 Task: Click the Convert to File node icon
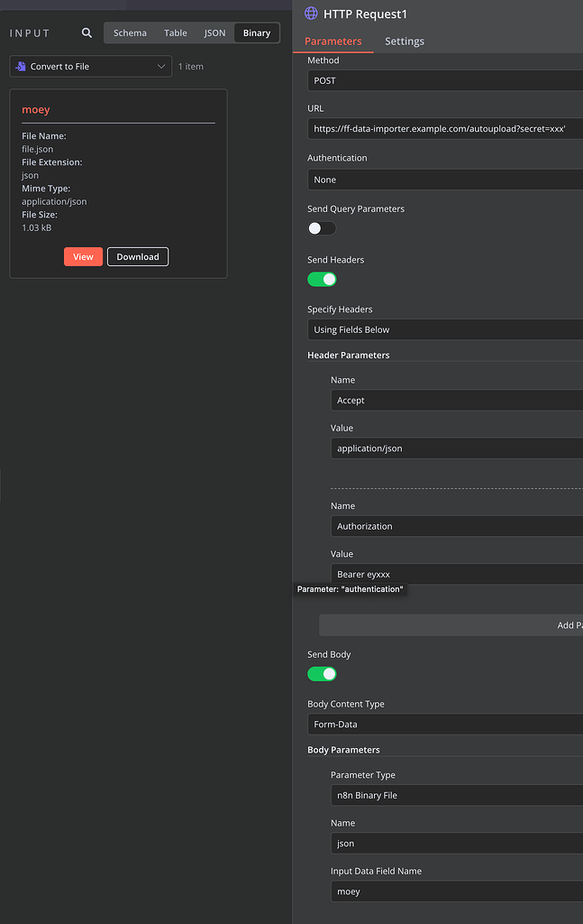[x=21, y=67]
